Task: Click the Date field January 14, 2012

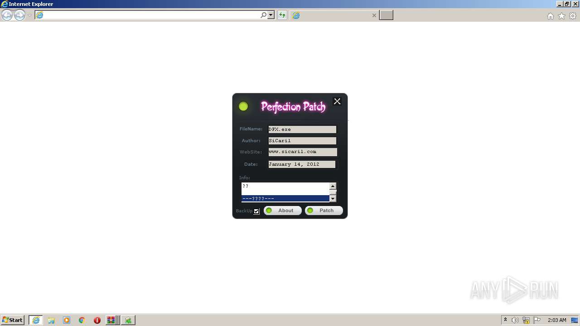Action: (302, 164)
